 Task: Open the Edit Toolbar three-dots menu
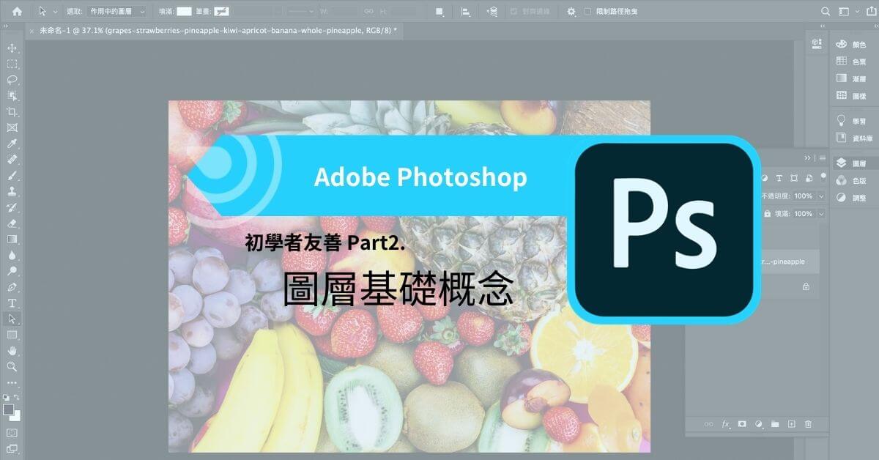coord(12,382)
